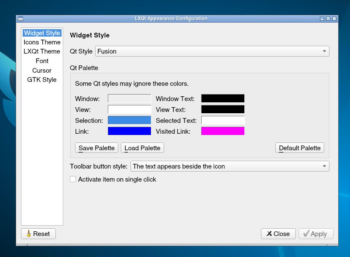
Task: Minimize the LXQt Appearance Configuration window
Action: click(x=322, y=19)
